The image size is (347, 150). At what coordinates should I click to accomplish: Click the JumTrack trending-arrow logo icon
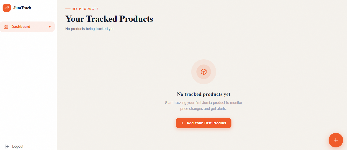(6, 8)
